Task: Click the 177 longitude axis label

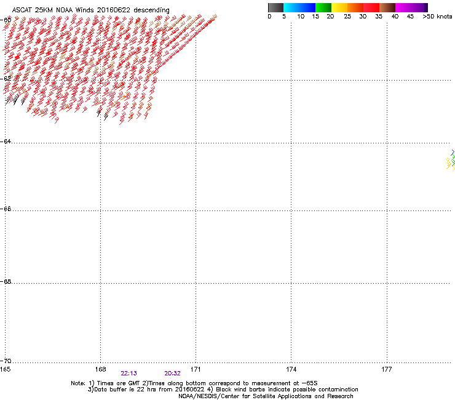Action: [x=387, y=369]
